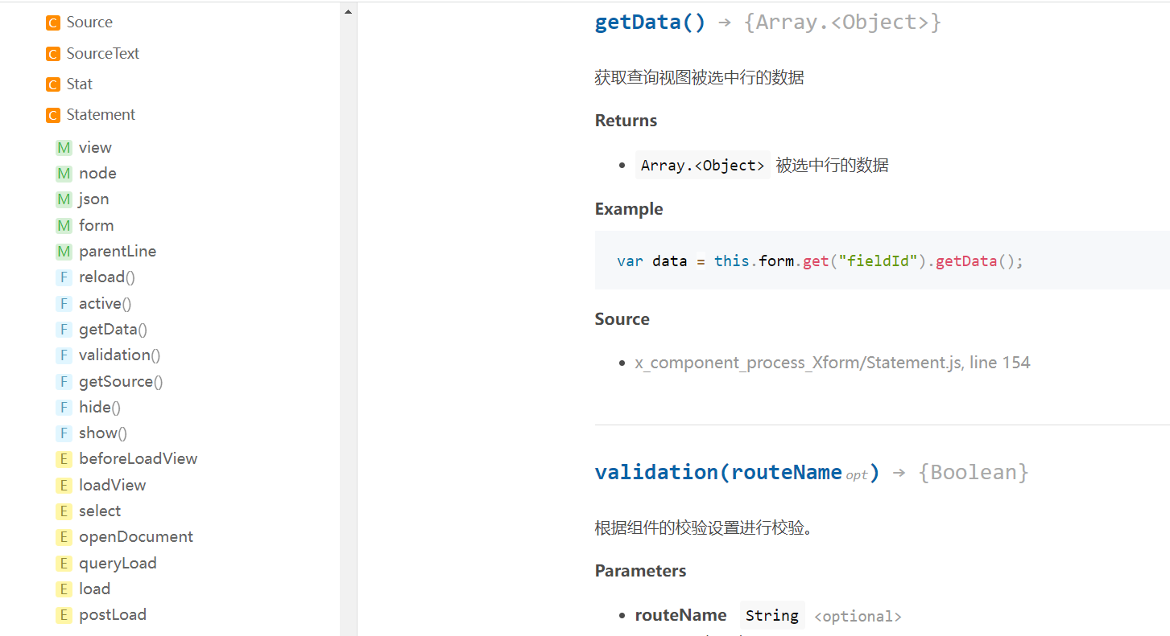Click the orange C icon beside Source

pos(53,23)
